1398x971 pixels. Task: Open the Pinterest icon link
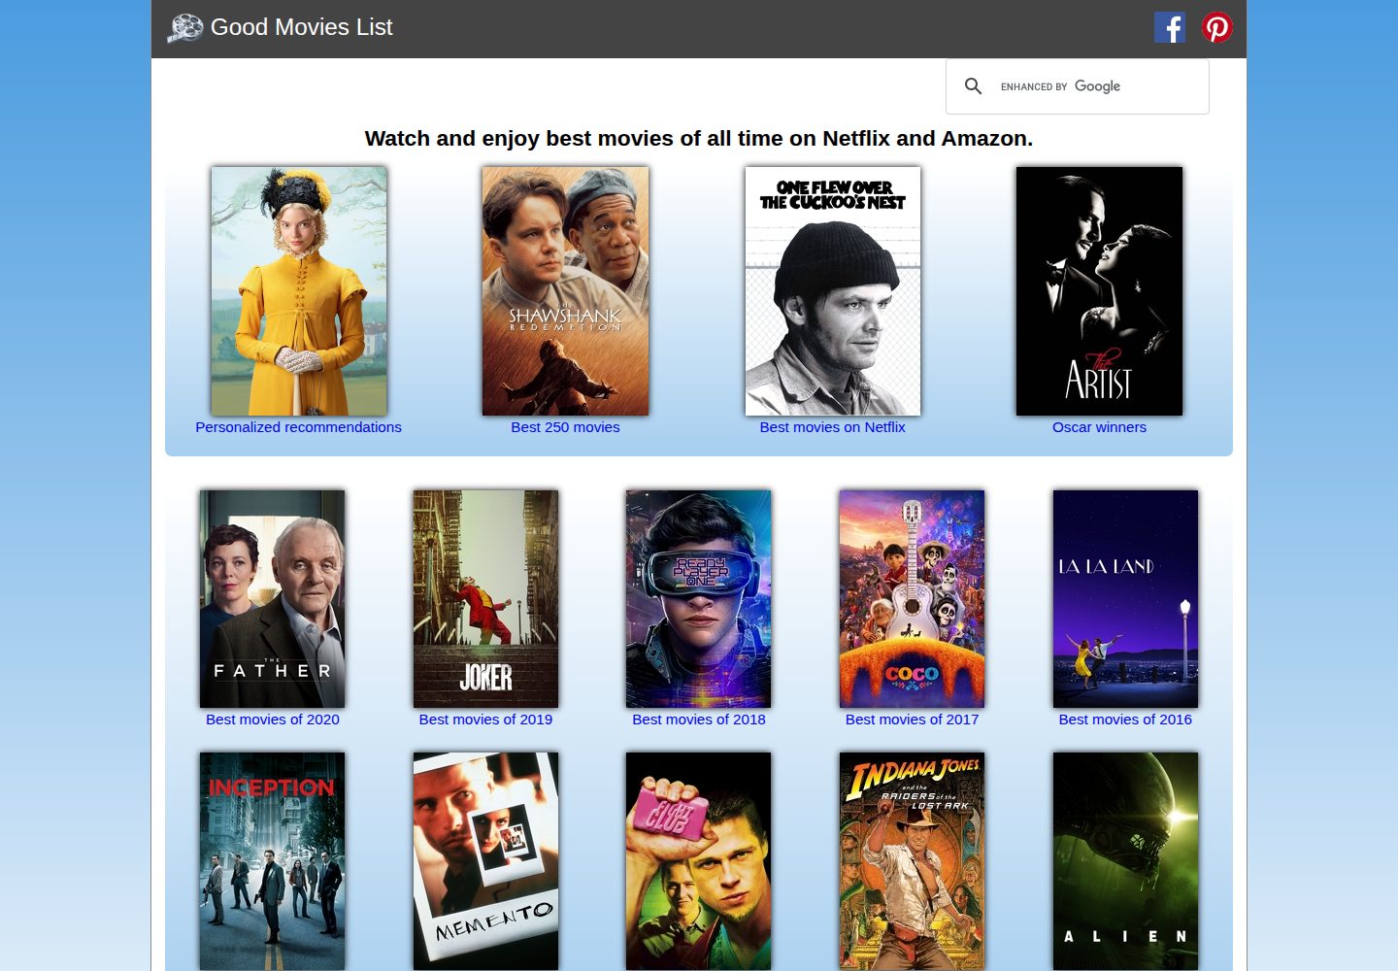tap(1217, 27)
